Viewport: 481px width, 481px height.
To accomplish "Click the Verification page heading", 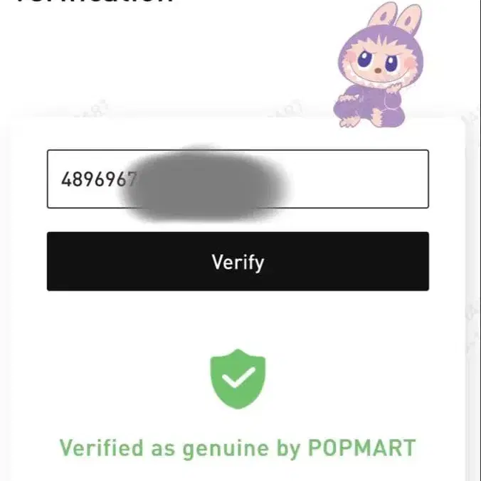I will coord(92,3).
